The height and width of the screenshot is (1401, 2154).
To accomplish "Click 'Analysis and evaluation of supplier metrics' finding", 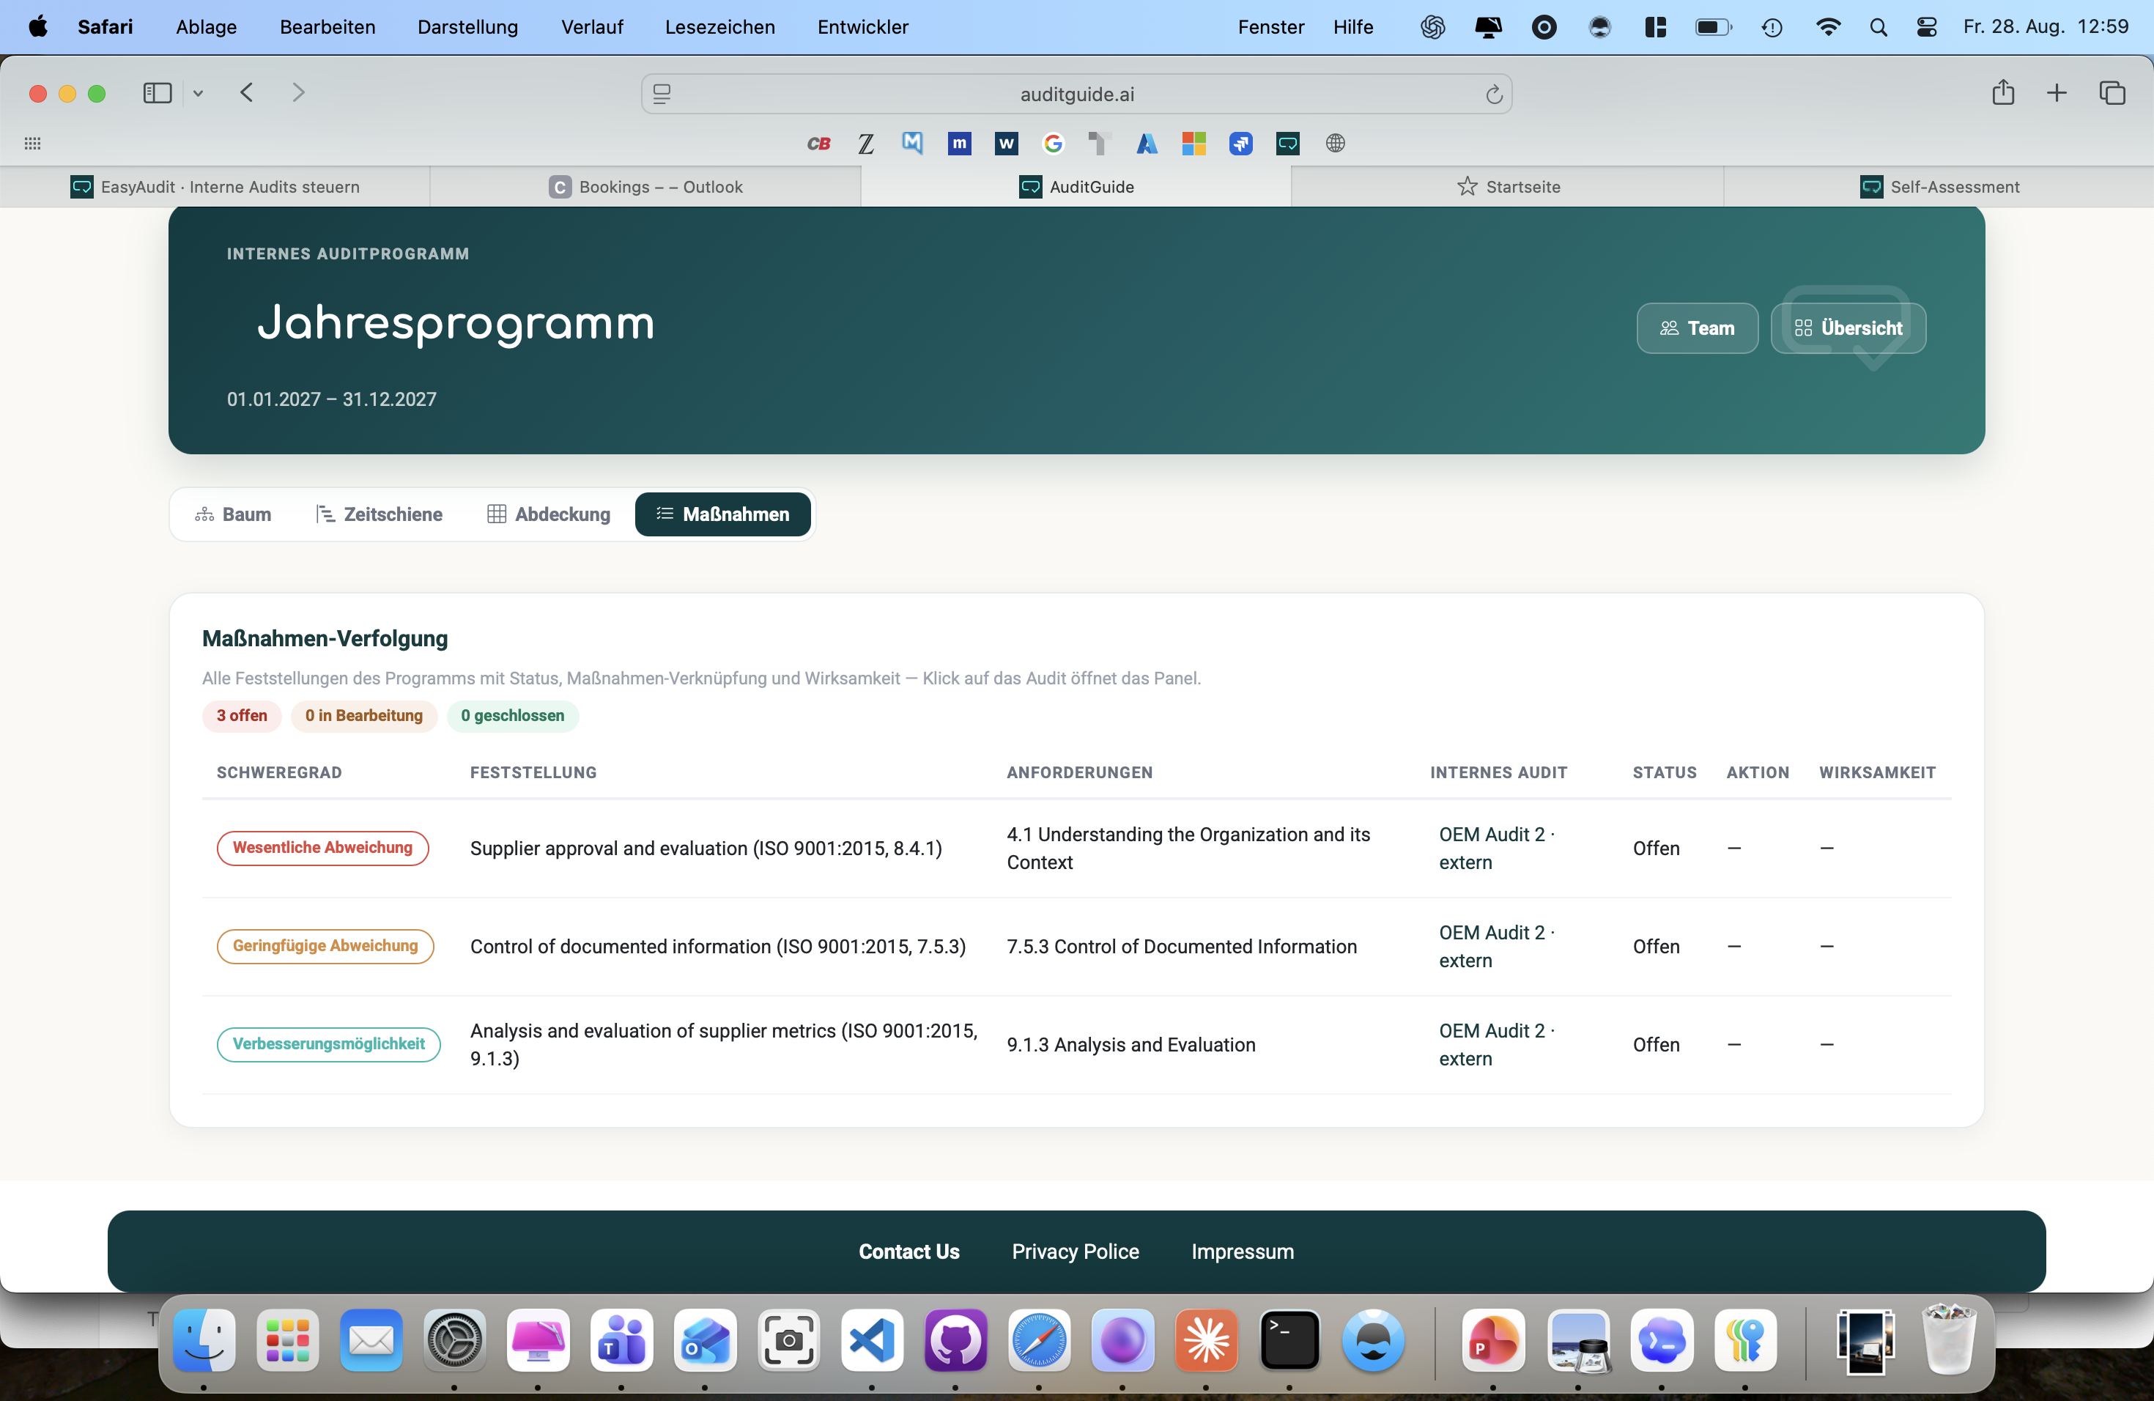I will [x=724, y=1044].
